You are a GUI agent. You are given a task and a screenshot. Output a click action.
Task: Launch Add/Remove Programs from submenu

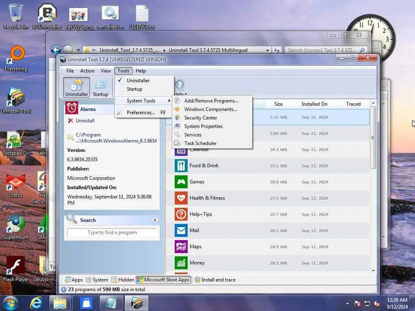[212, 101]
